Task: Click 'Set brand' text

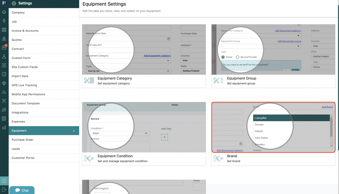Action: (233, 161)
